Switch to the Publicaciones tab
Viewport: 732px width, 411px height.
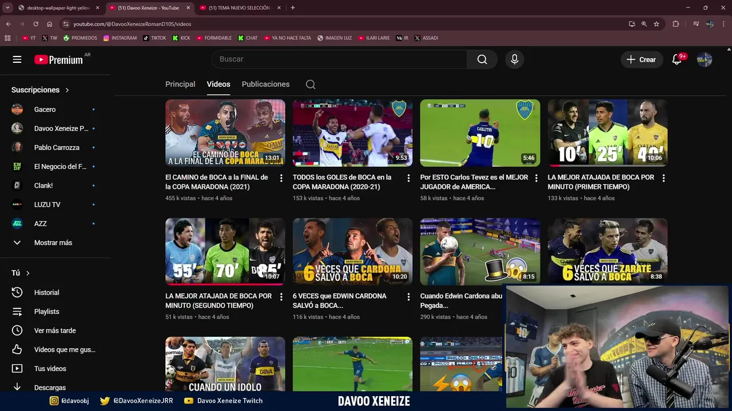click(x=265, y=84)
